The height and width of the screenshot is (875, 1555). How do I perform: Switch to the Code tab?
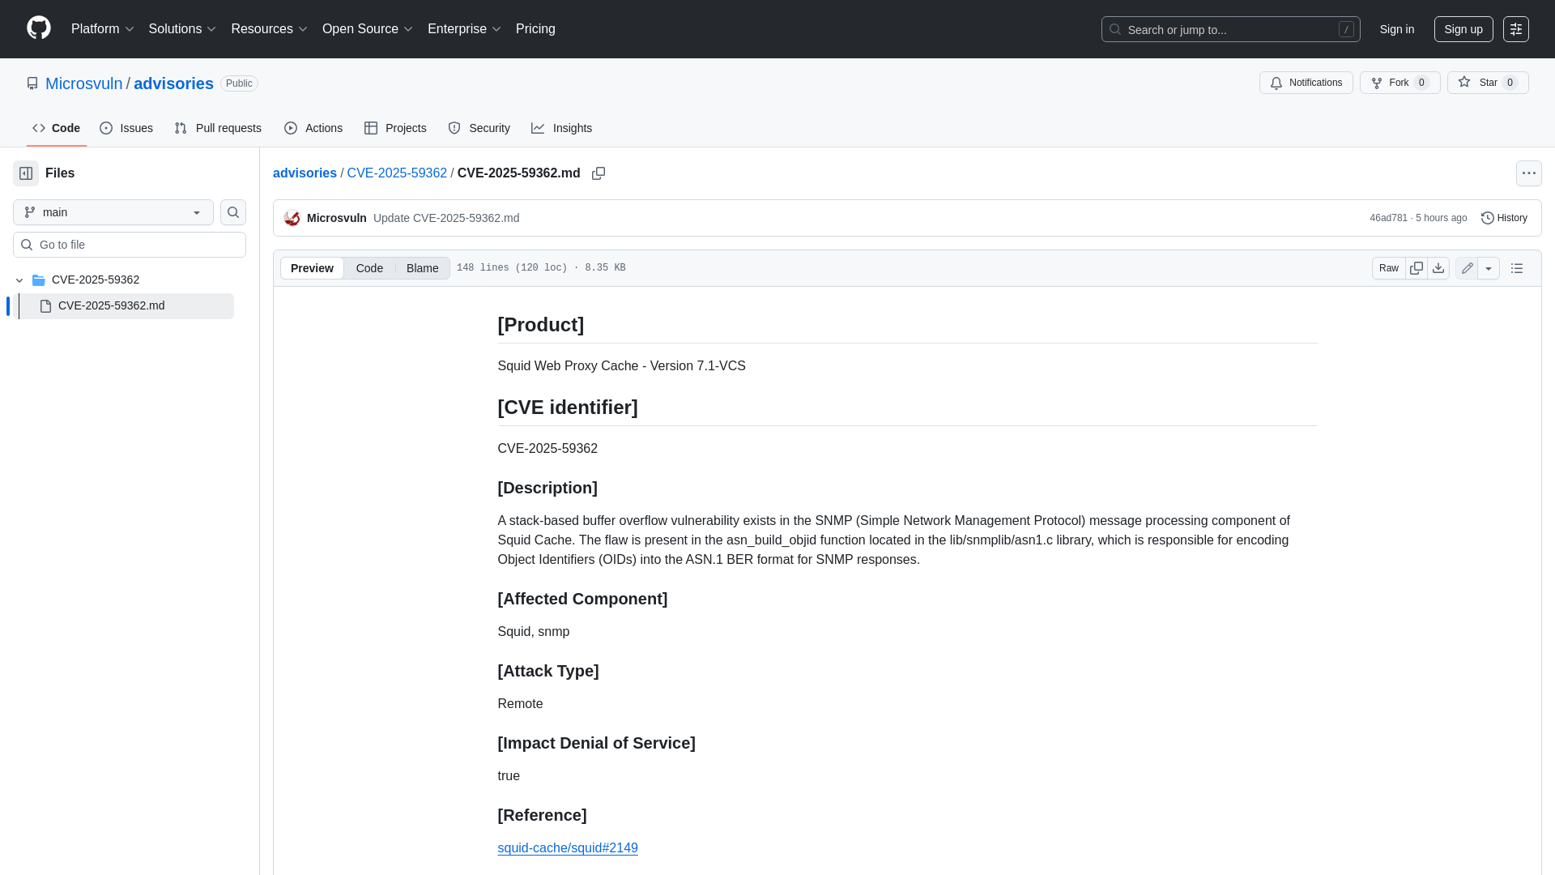pyautogui.click(x=57, y=128)
